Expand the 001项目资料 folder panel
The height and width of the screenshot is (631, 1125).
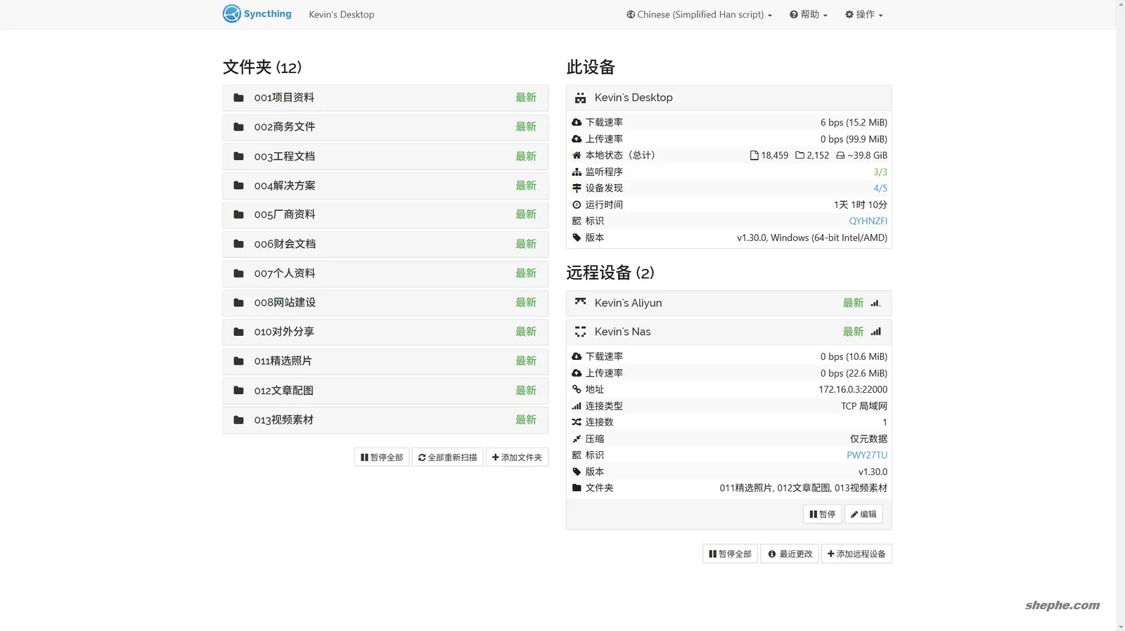click(x=385, y=98)
